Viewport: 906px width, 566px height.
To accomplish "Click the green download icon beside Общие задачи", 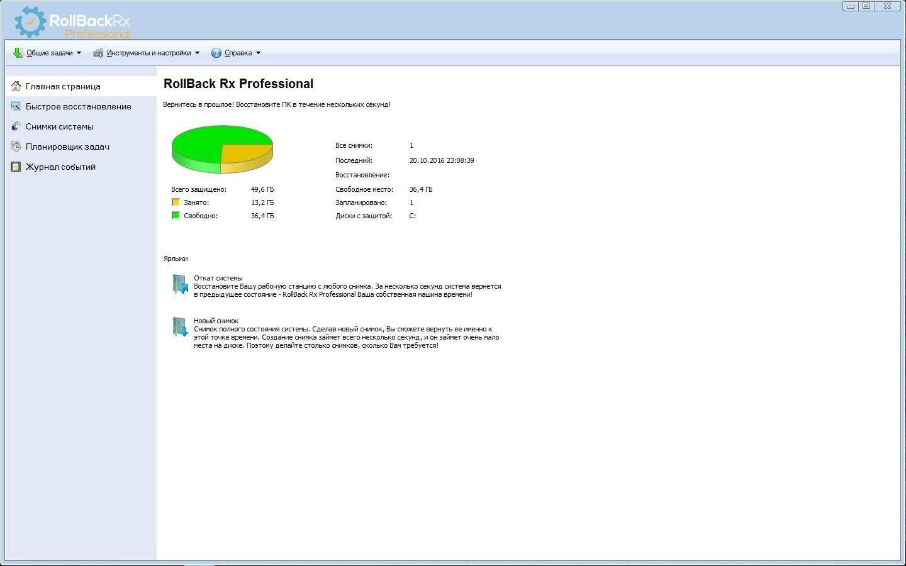I will coord(18,53).
